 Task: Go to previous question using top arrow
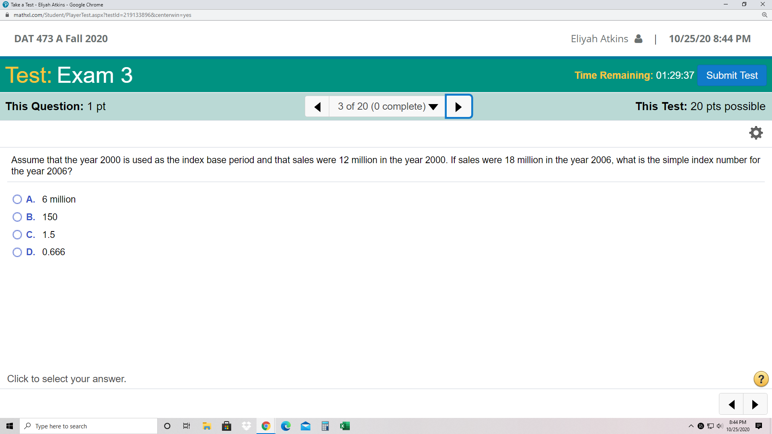pos(317,106)
